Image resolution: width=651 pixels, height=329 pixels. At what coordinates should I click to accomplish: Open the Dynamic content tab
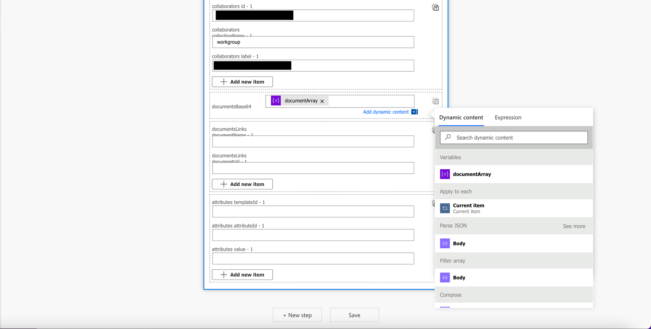461,117
